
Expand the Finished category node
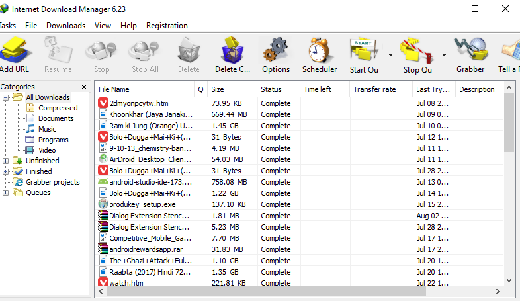tap(6, 172)
